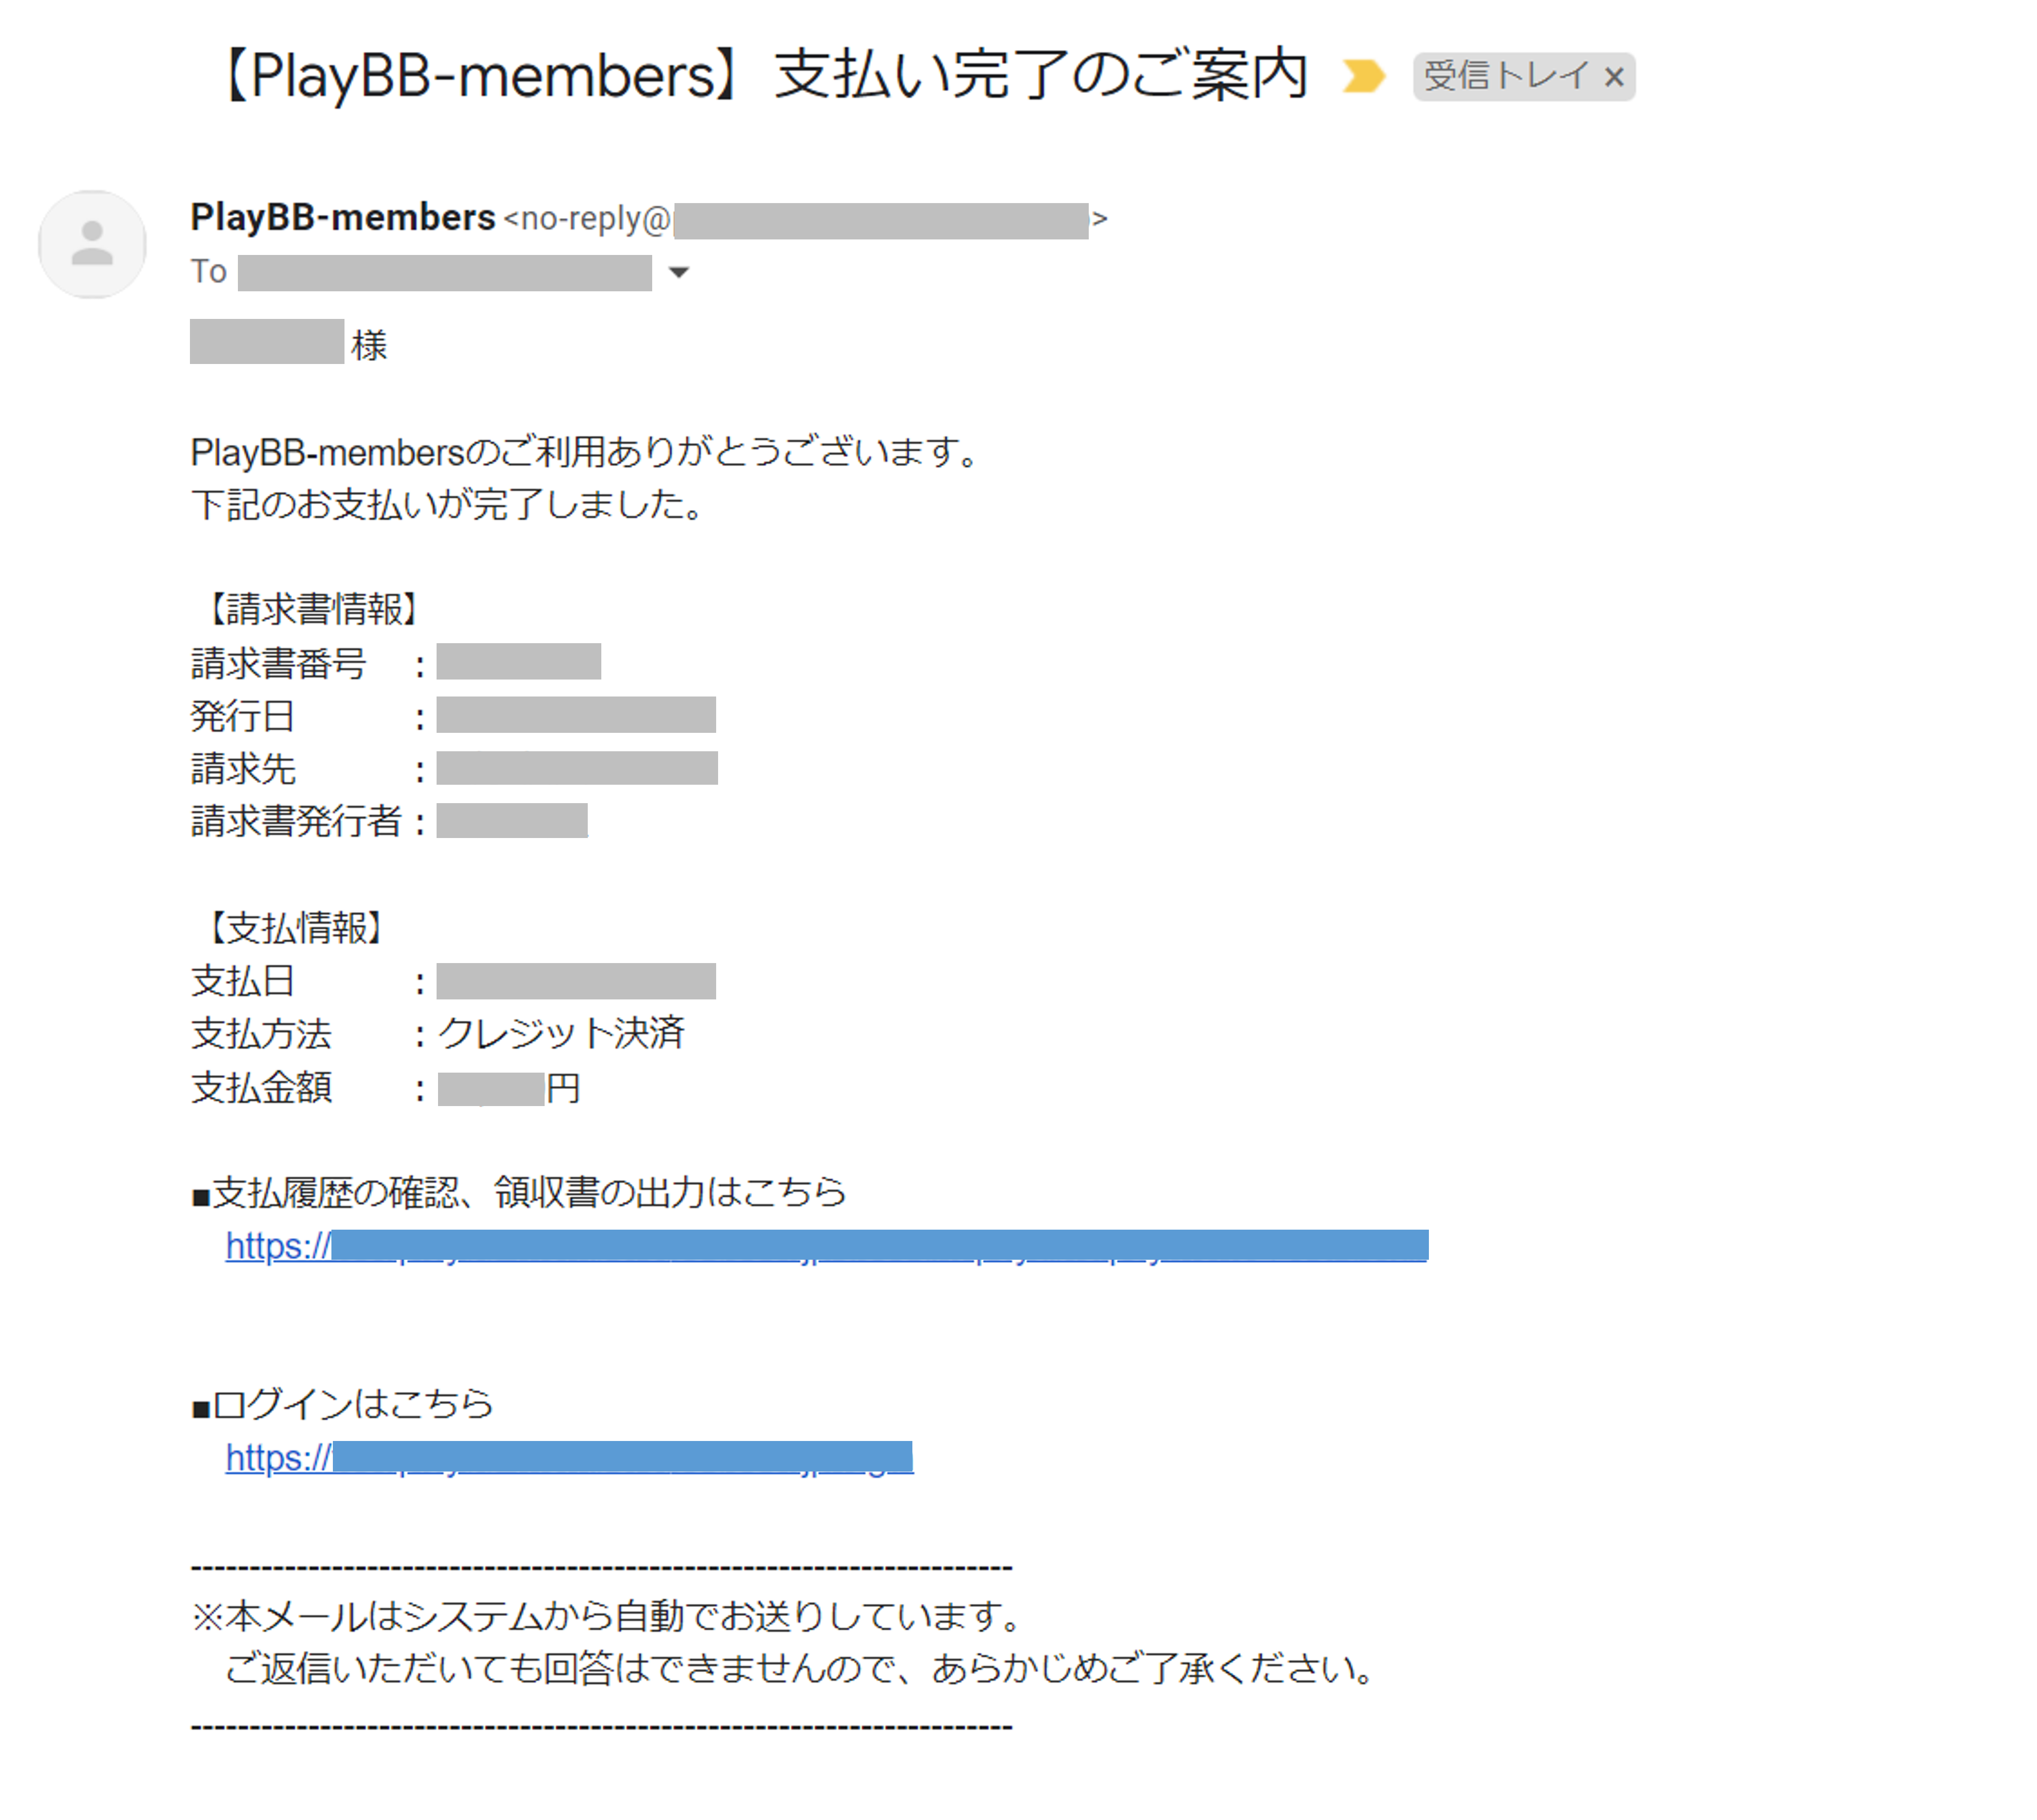The height and width of the screenshot is (1820, 2037).
Task: Click the redacted recipient address after To
Action: 445,272
